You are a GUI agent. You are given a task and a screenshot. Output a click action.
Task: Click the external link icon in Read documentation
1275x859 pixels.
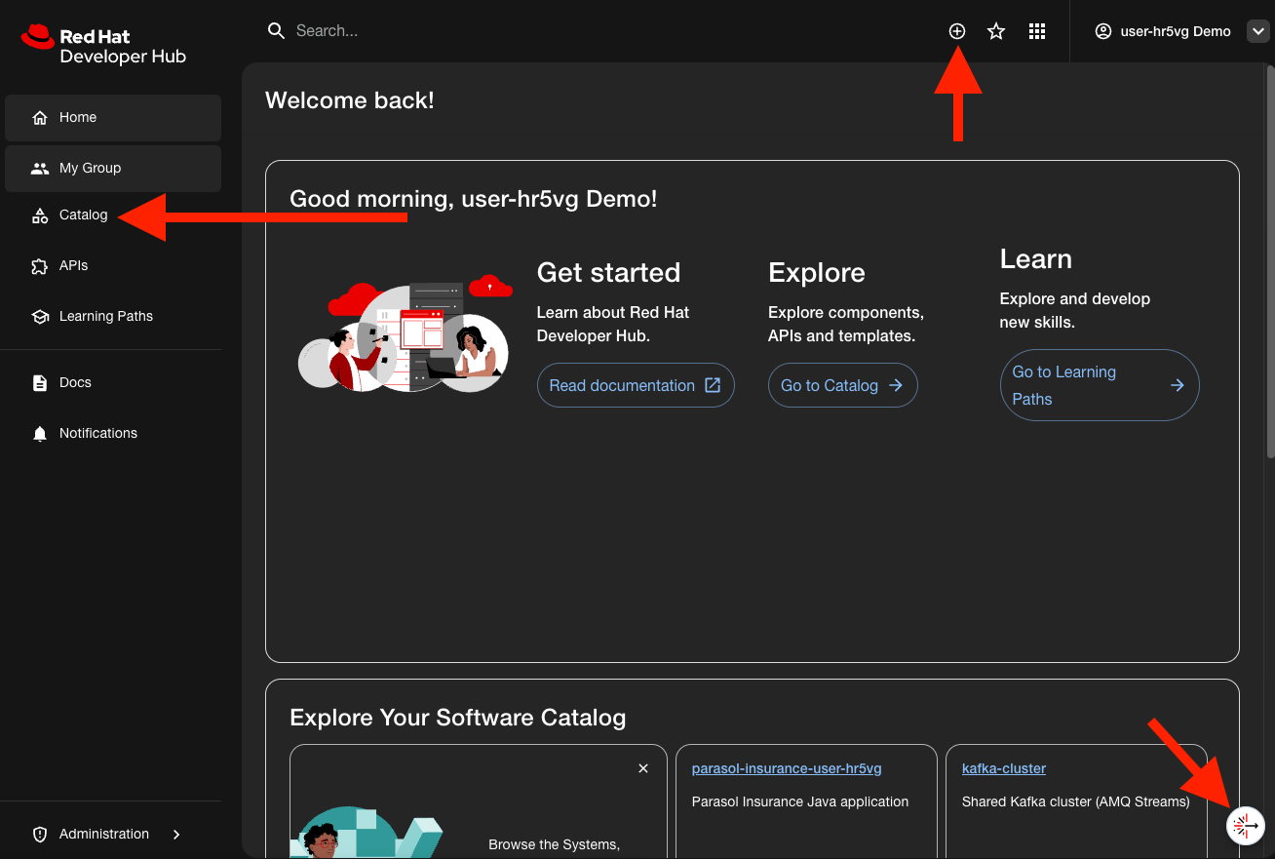click(713, 385)
